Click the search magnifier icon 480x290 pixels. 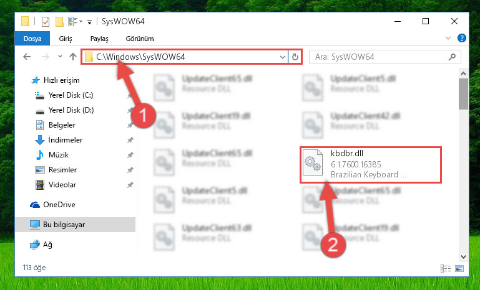pos(452,57)
